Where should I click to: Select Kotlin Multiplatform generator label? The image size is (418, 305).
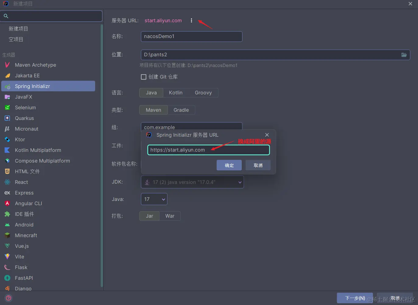(38, 150)
